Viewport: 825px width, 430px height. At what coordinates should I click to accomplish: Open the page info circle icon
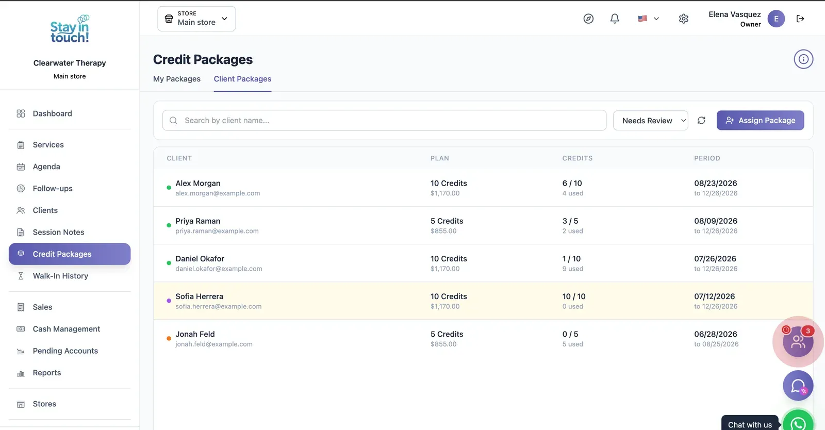pyautogui.click(x=803, y=59)
